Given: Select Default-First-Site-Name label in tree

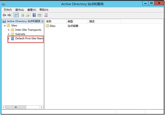Looking at the screenshot, I should pyautogui.click(x=29, y=38).
